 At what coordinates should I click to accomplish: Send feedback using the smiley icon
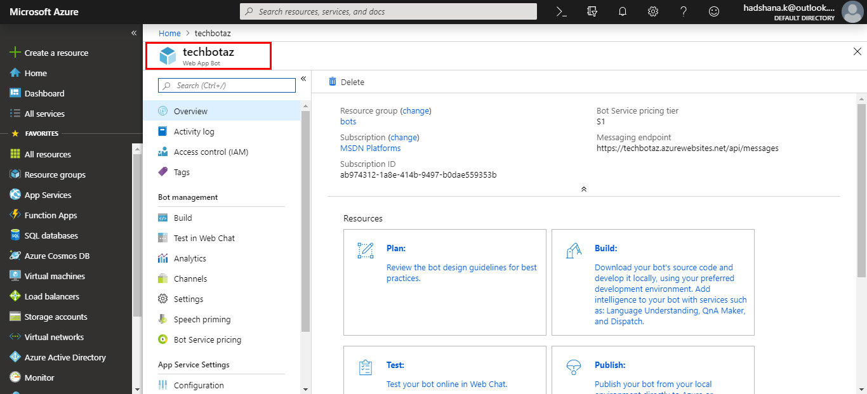coord(714,11)
